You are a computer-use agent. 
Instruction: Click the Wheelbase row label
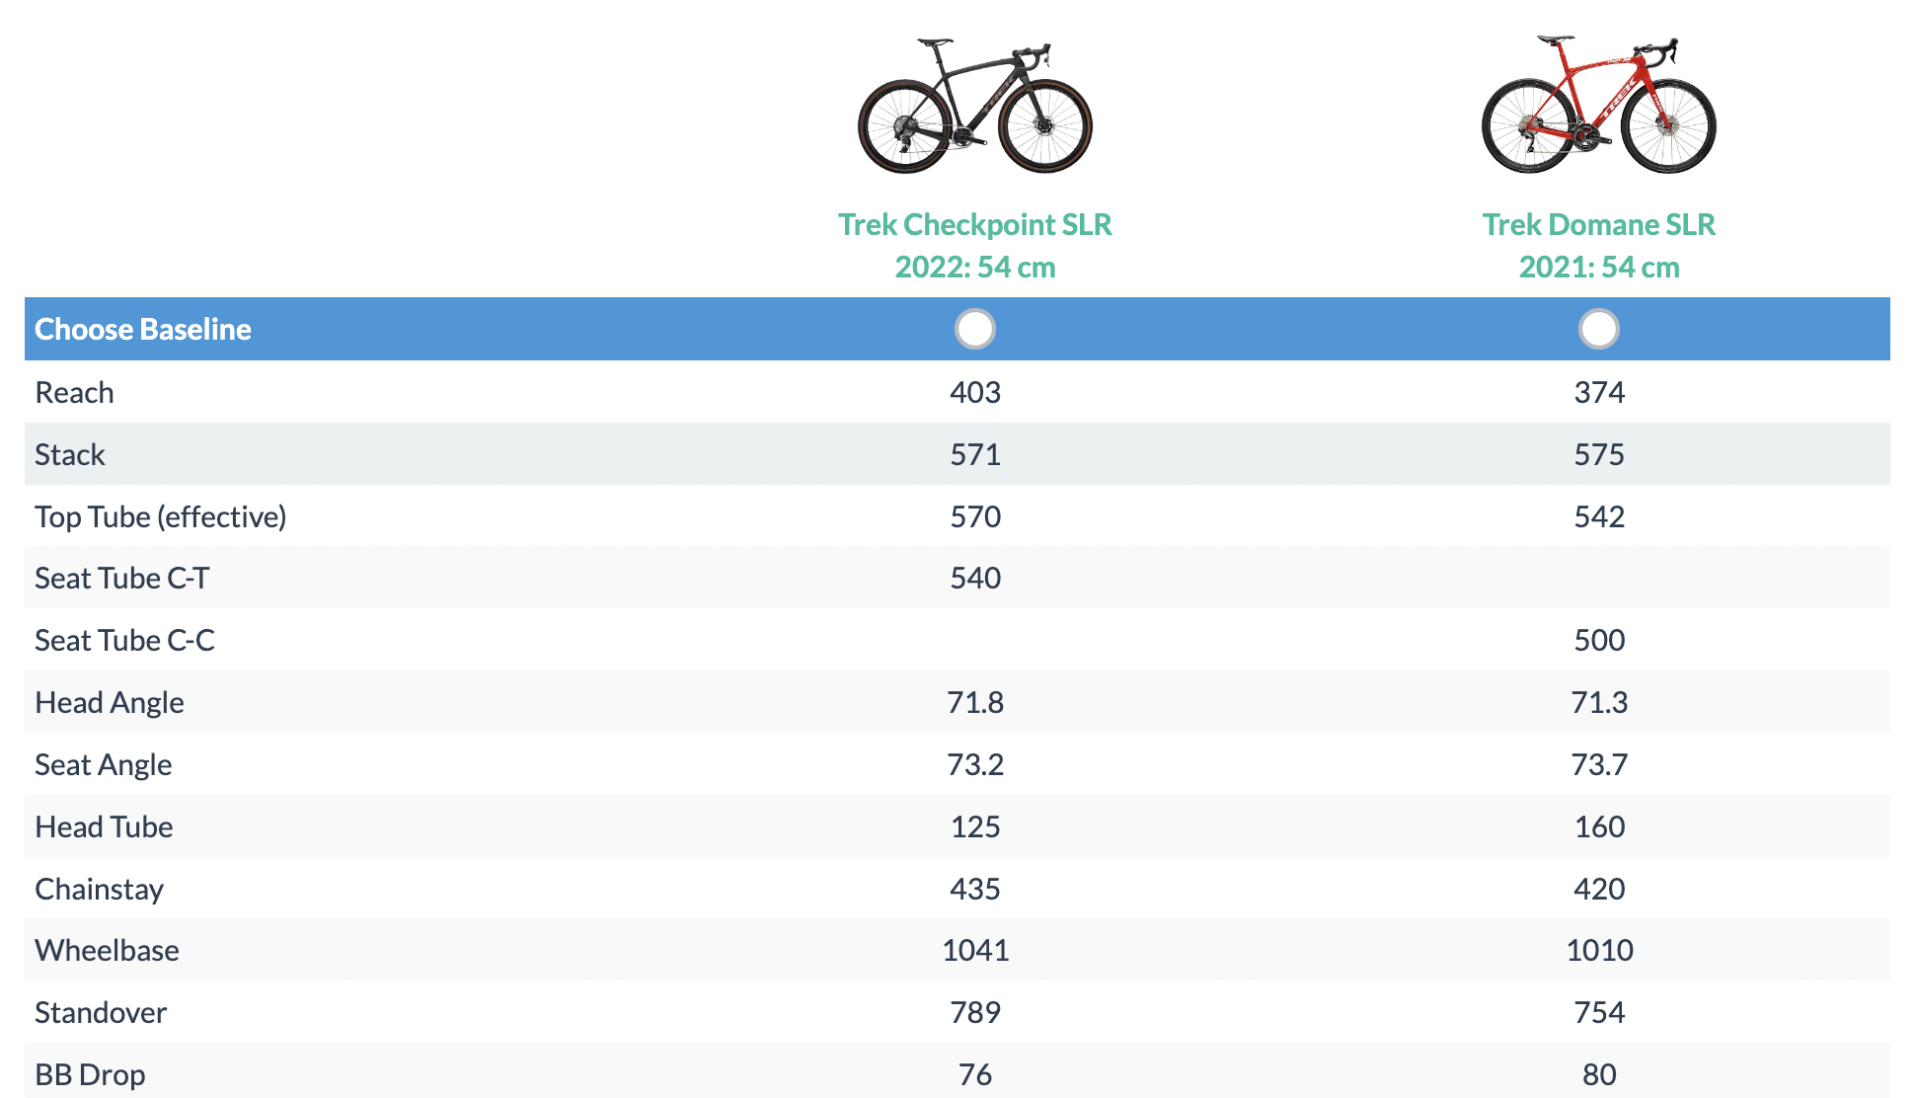pos(108,951)
